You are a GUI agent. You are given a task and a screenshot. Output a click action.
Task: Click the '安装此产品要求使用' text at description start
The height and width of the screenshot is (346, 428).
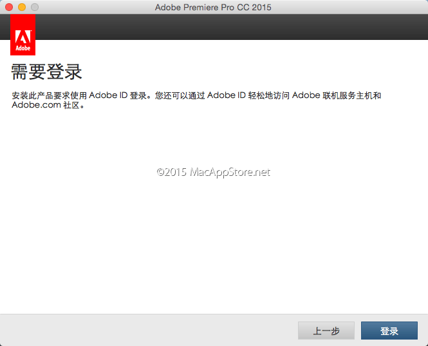[50, 95]
